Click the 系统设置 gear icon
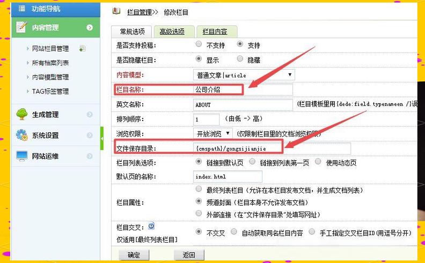This screenshot has width=425, height=263. 22,135
